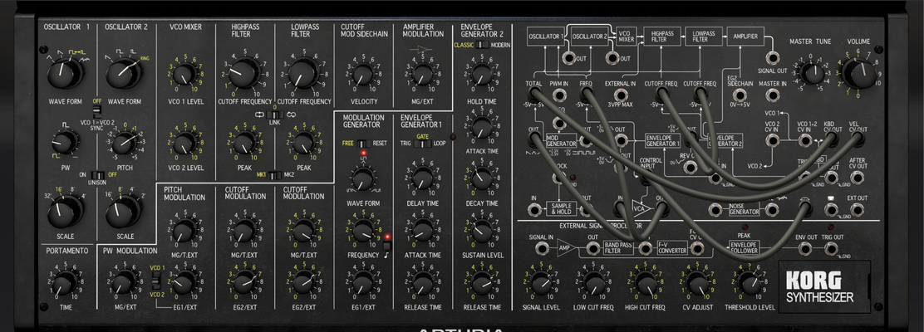Click the Oscillator 1 OUT patch jack
The image size is (924, 332).
(569, 58)
